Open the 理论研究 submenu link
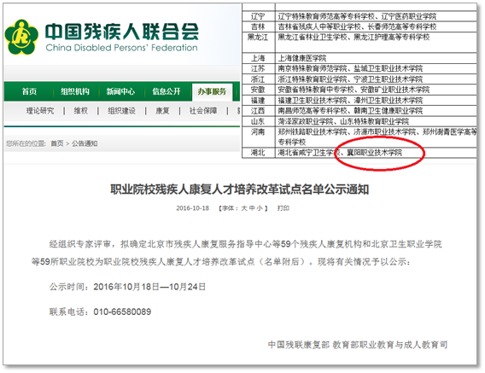 click(40, 111)
